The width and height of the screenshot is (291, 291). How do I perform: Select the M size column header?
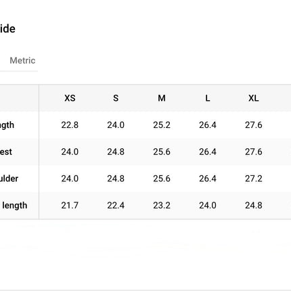click(x=162, y=98)
